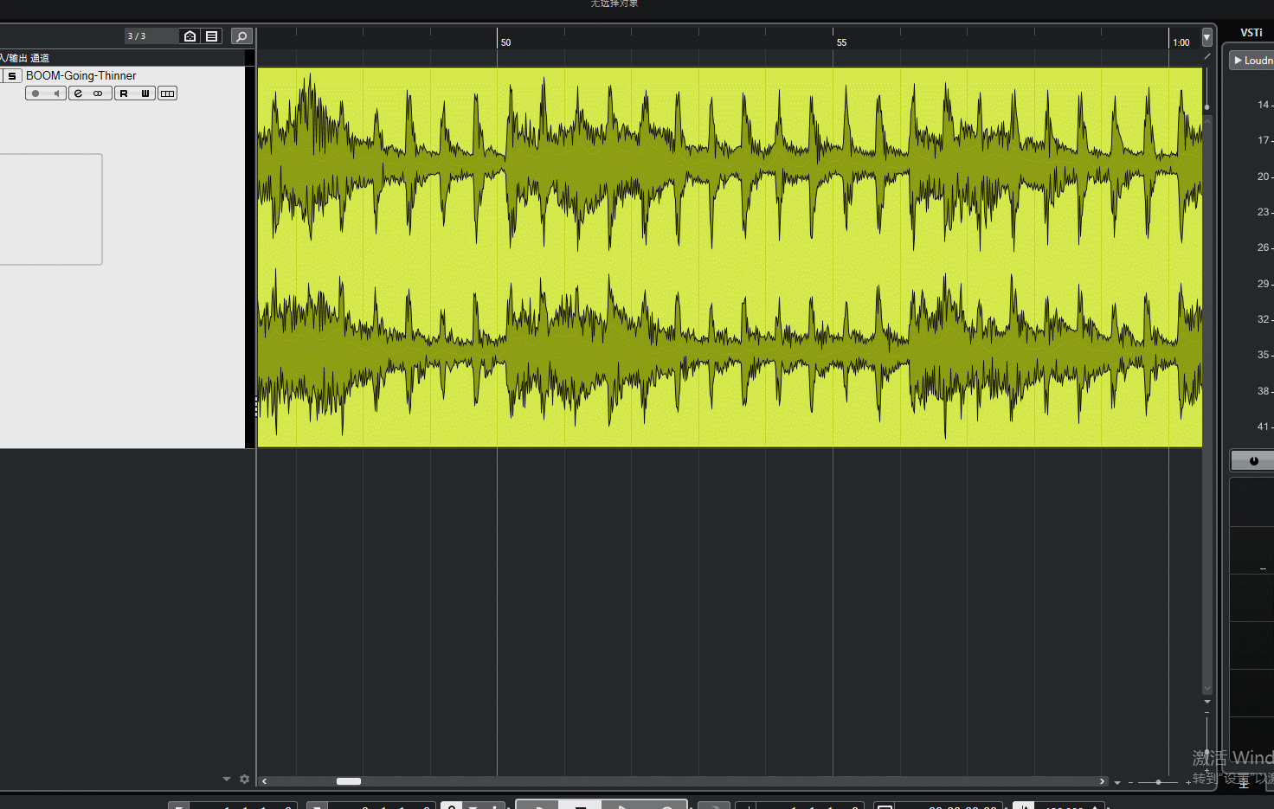
Task: Click the 14 value on loudness scale
Action: click(x=1263, y=105)
